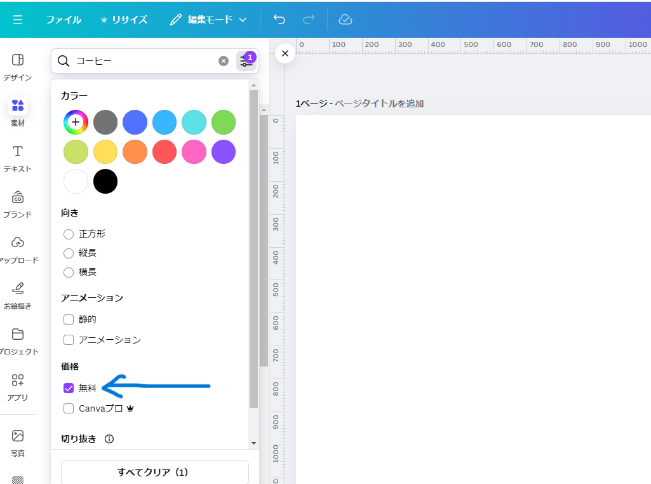Select the purple color swatch
The image size is (651, 484).
tap(224, 152)
